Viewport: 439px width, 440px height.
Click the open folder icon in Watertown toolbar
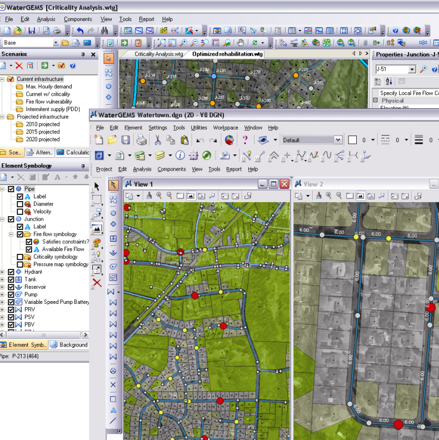112,140
